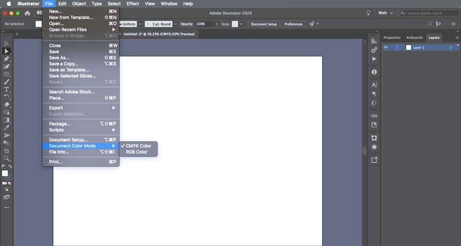
Task: Select the Paintbrush tool
Action: (x=6, y=81)
